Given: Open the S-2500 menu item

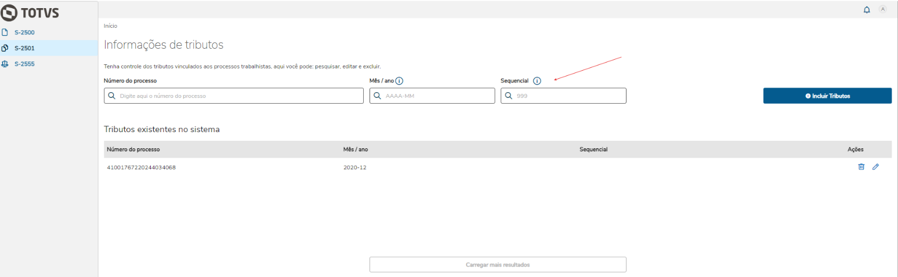Looking at the screenshot, I should (x=24, y=32).
